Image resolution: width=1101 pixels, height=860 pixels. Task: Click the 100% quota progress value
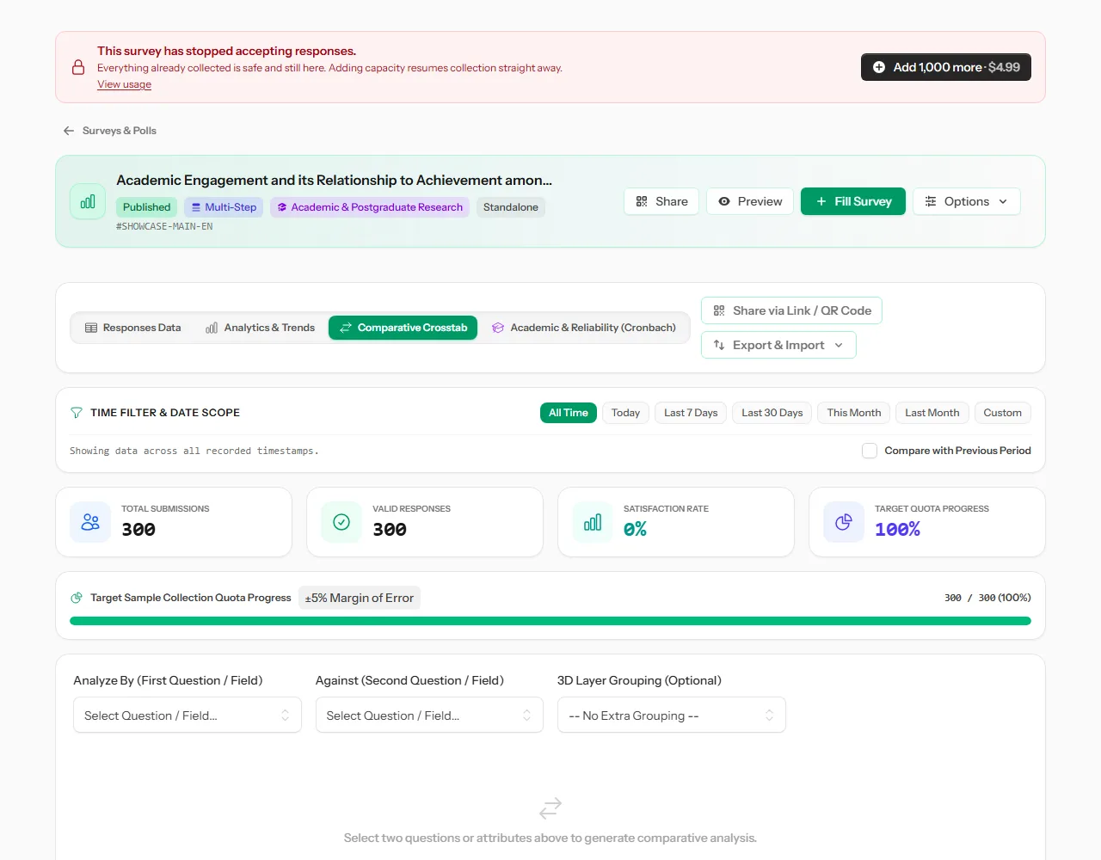click(x=897, y=530)
